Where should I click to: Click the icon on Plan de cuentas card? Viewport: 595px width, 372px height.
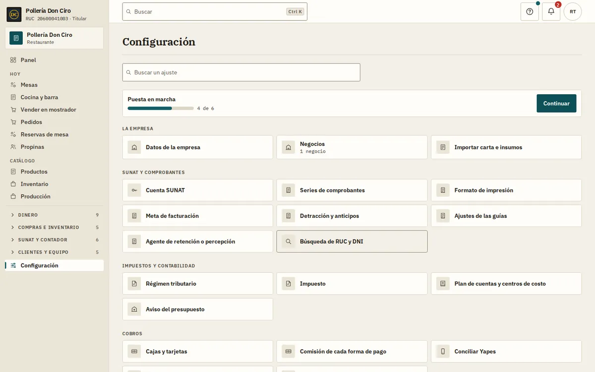443,284
